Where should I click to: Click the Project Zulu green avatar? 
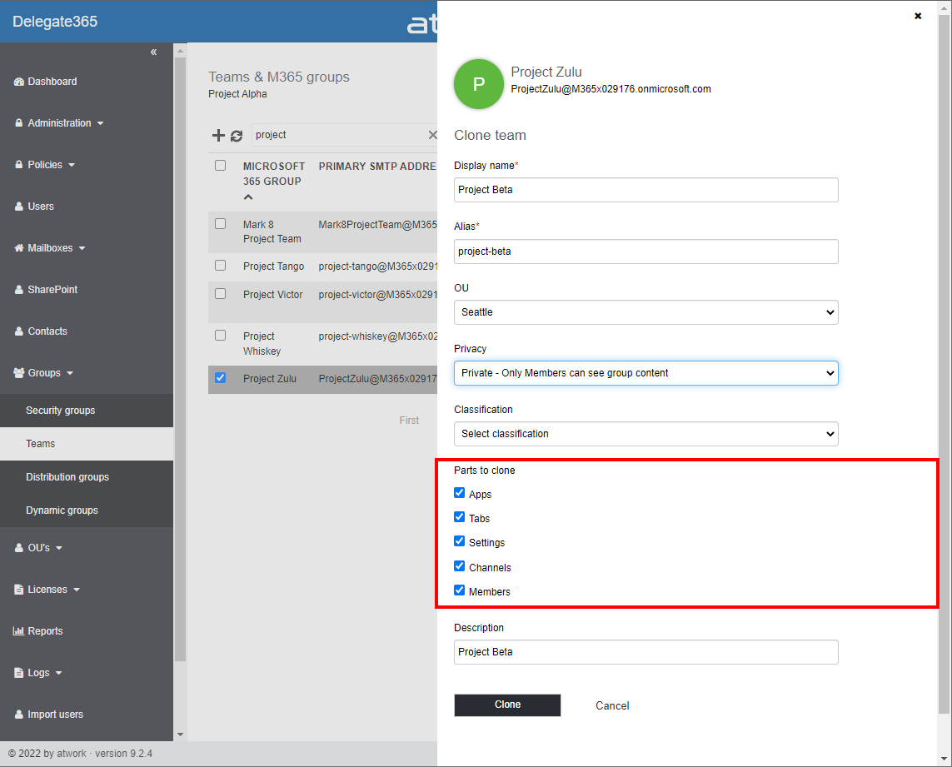click(478, 84)
